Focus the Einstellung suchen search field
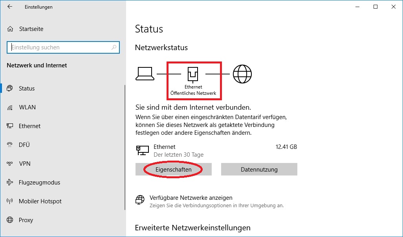This screenshot has width=403, height=237. pos(59,47)
